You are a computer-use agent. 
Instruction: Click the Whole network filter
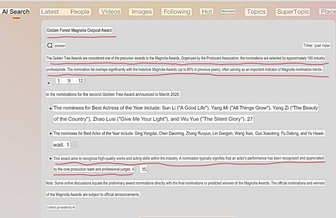coord(228,11)
